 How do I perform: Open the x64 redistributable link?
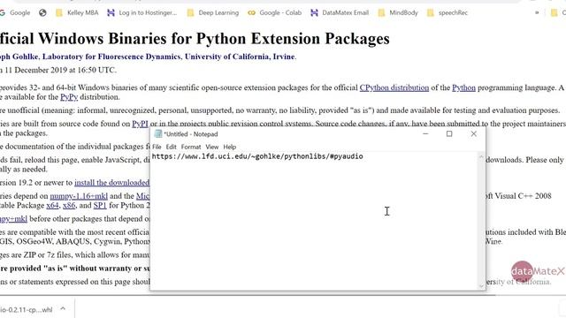pyautogui.click(x=52, y=205)
